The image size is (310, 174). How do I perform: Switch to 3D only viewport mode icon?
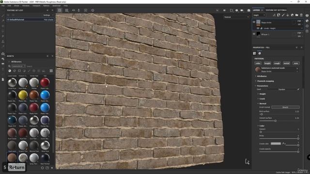click(x=60, y=10)
